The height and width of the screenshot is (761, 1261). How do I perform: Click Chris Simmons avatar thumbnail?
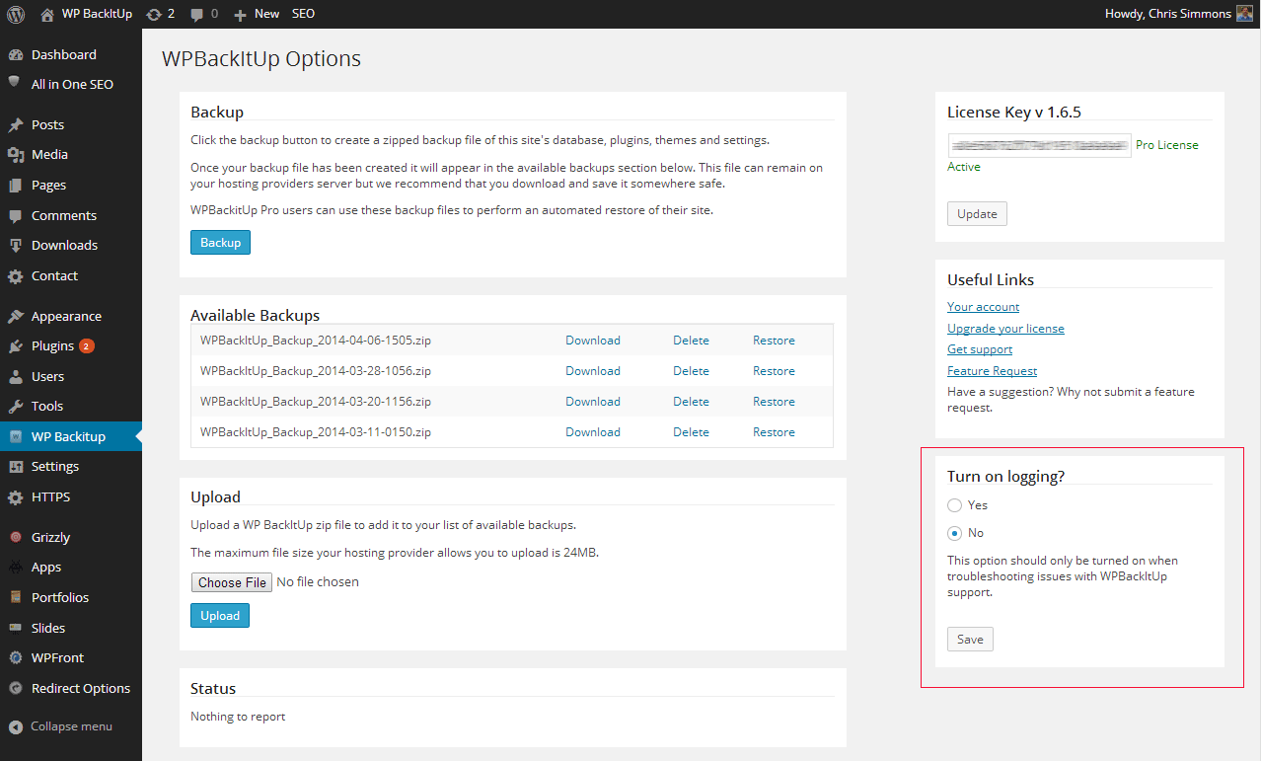[1244, 14]
